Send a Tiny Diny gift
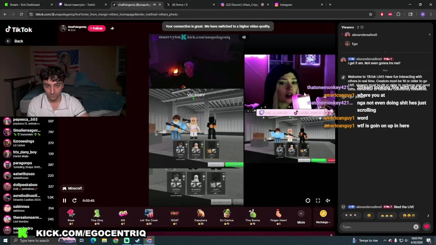436x245 pixels. (97, 217)
